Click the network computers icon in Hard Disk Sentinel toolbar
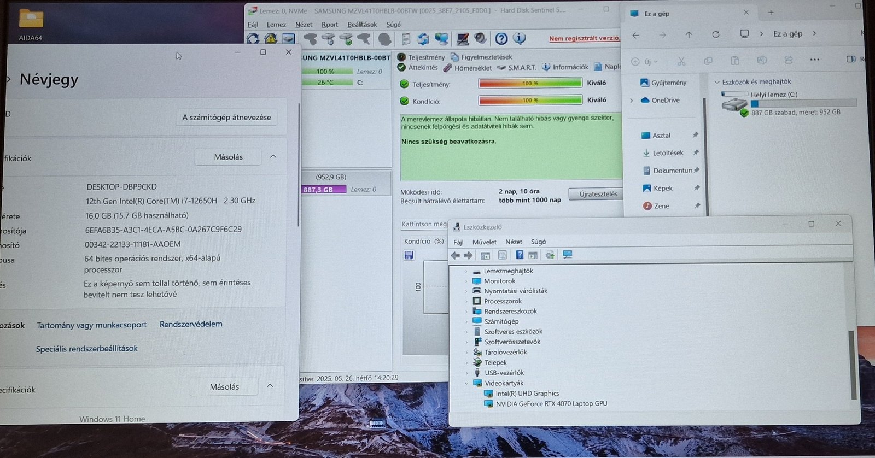This screenshot has height=458, width=875. click(x=441, y=39)
